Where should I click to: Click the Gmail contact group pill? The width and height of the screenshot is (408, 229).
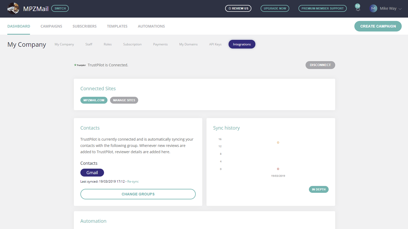(x=92, y=173)
